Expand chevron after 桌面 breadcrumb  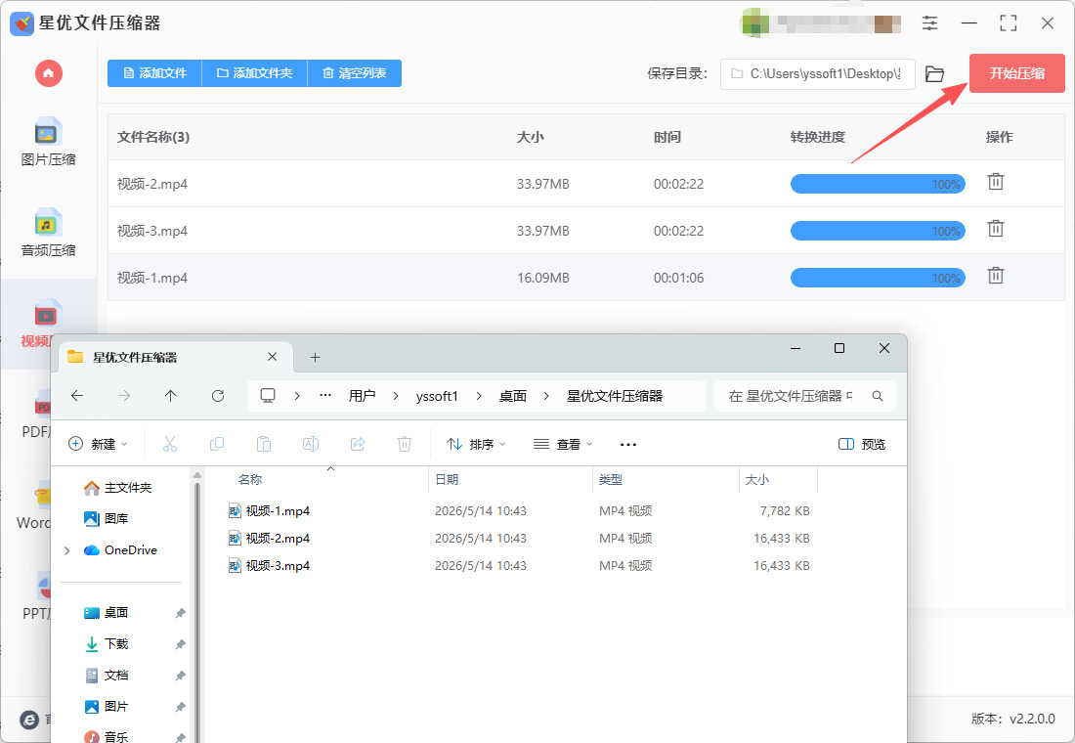coord(546,396)
